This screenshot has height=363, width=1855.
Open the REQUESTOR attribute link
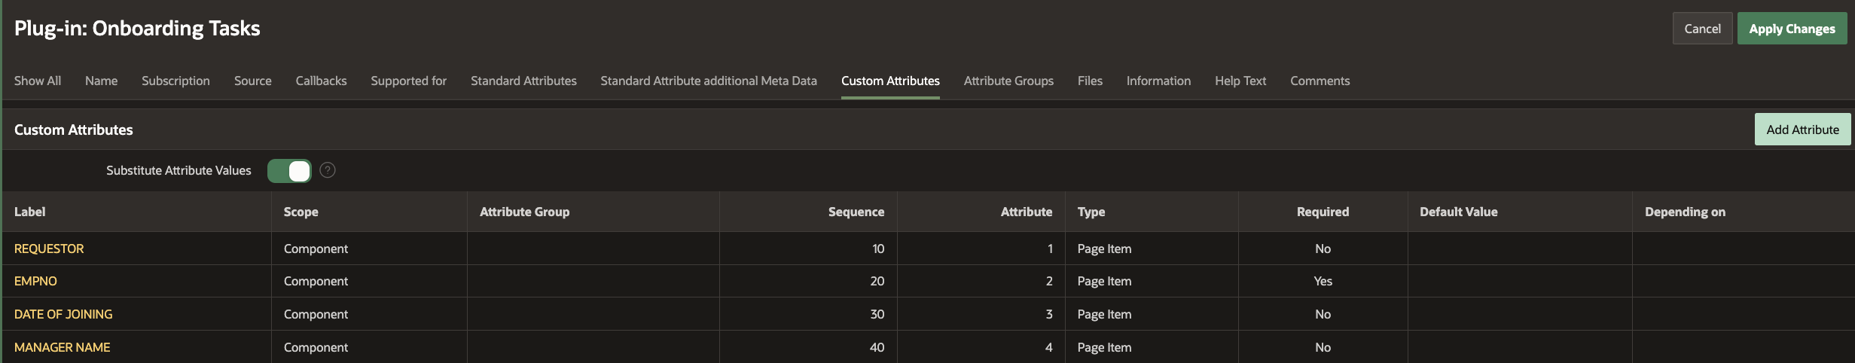(49, 249)
